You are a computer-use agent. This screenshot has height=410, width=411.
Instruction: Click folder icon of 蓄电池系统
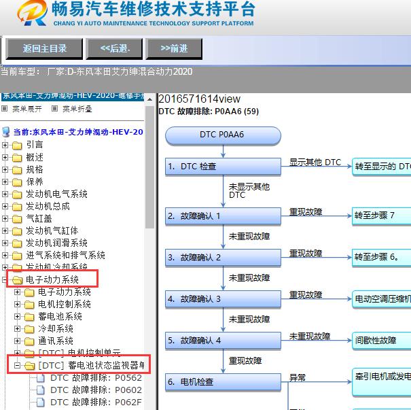[x=29, y=317]
